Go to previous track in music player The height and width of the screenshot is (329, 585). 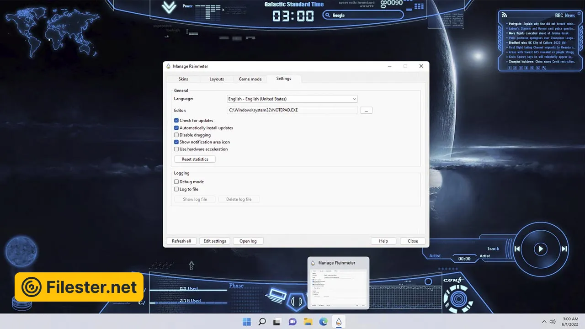pos(517,249)
